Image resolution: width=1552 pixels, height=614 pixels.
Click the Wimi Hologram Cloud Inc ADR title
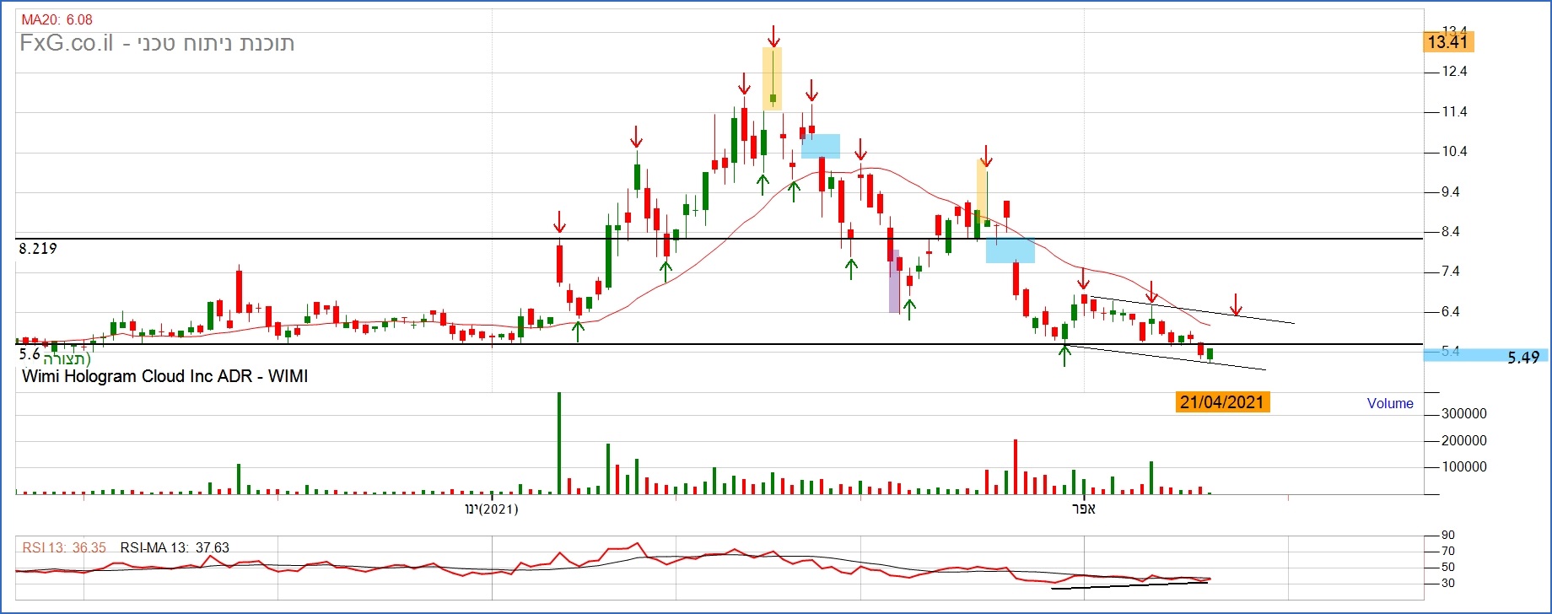coord(164,376)
